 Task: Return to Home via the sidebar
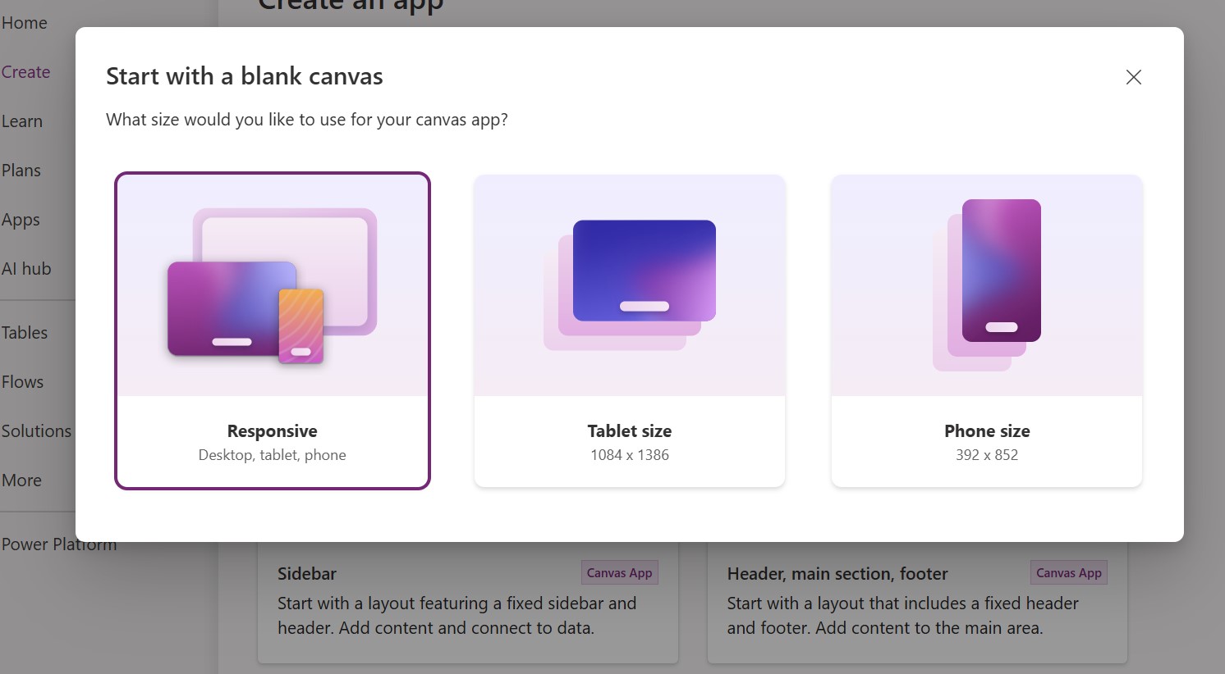[24, 22]
